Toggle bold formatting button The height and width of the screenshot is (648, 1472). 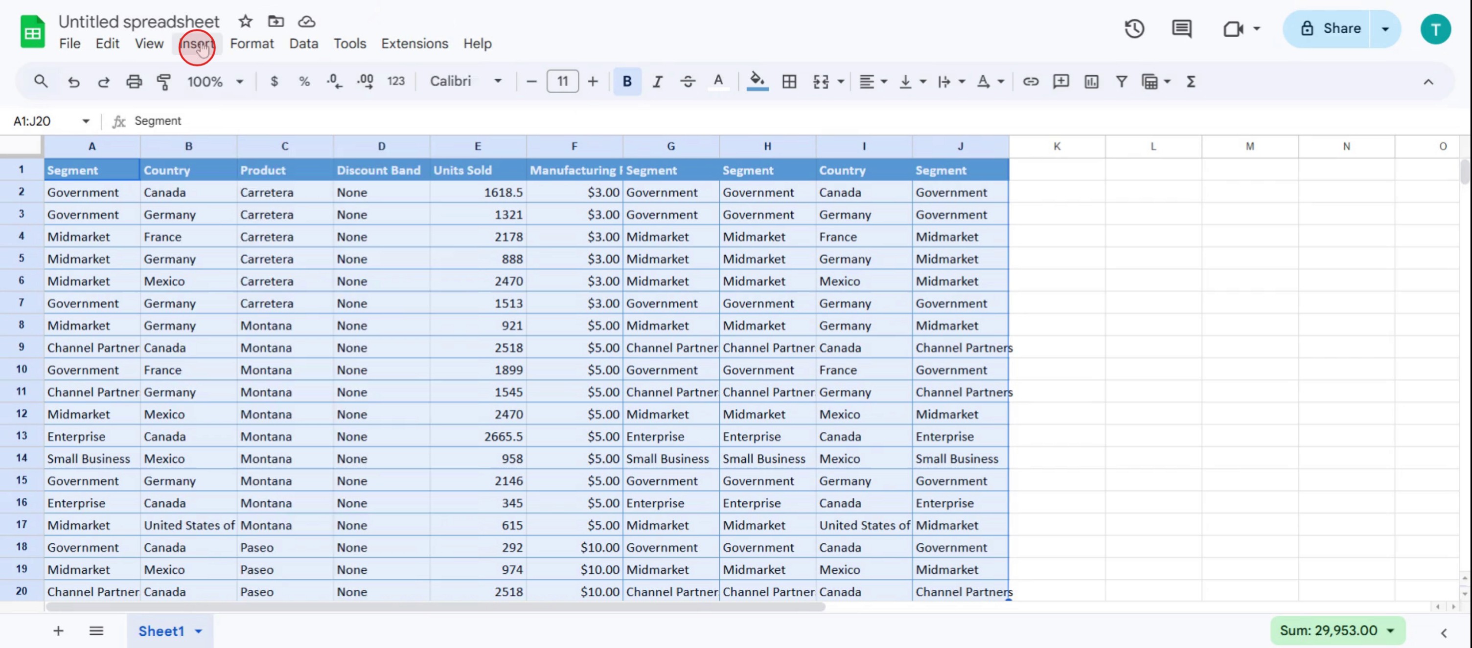coord(627,82)
